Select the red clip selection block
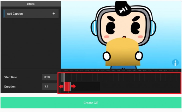 point(67,87)
